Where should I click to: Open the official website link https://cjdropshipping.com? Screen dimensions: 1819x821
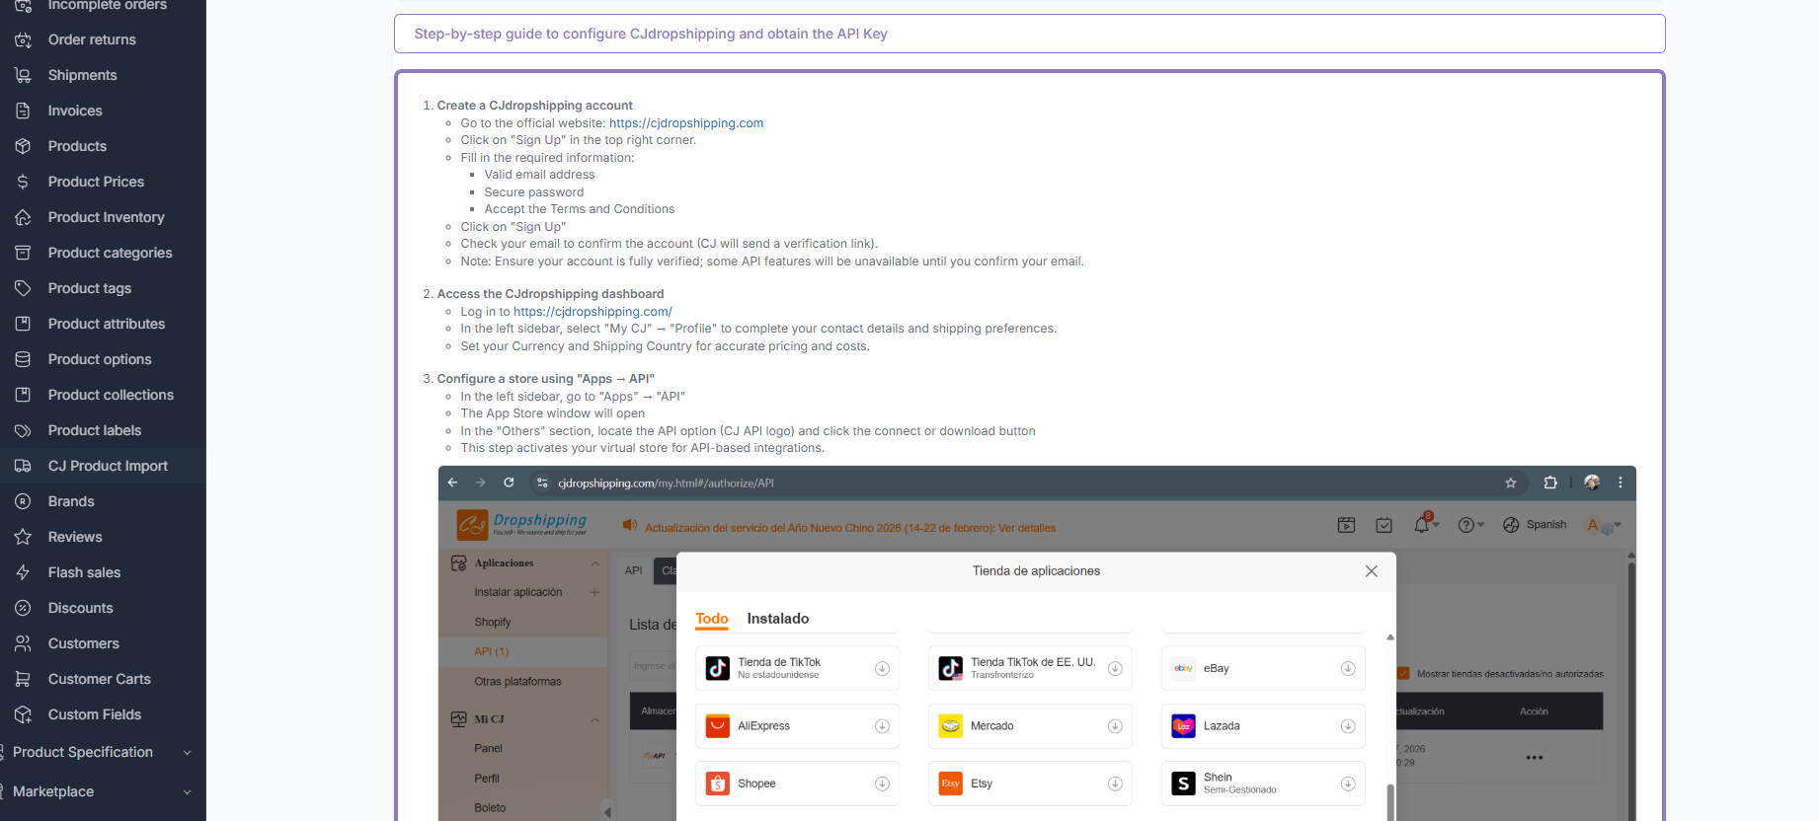click(685, 123)
